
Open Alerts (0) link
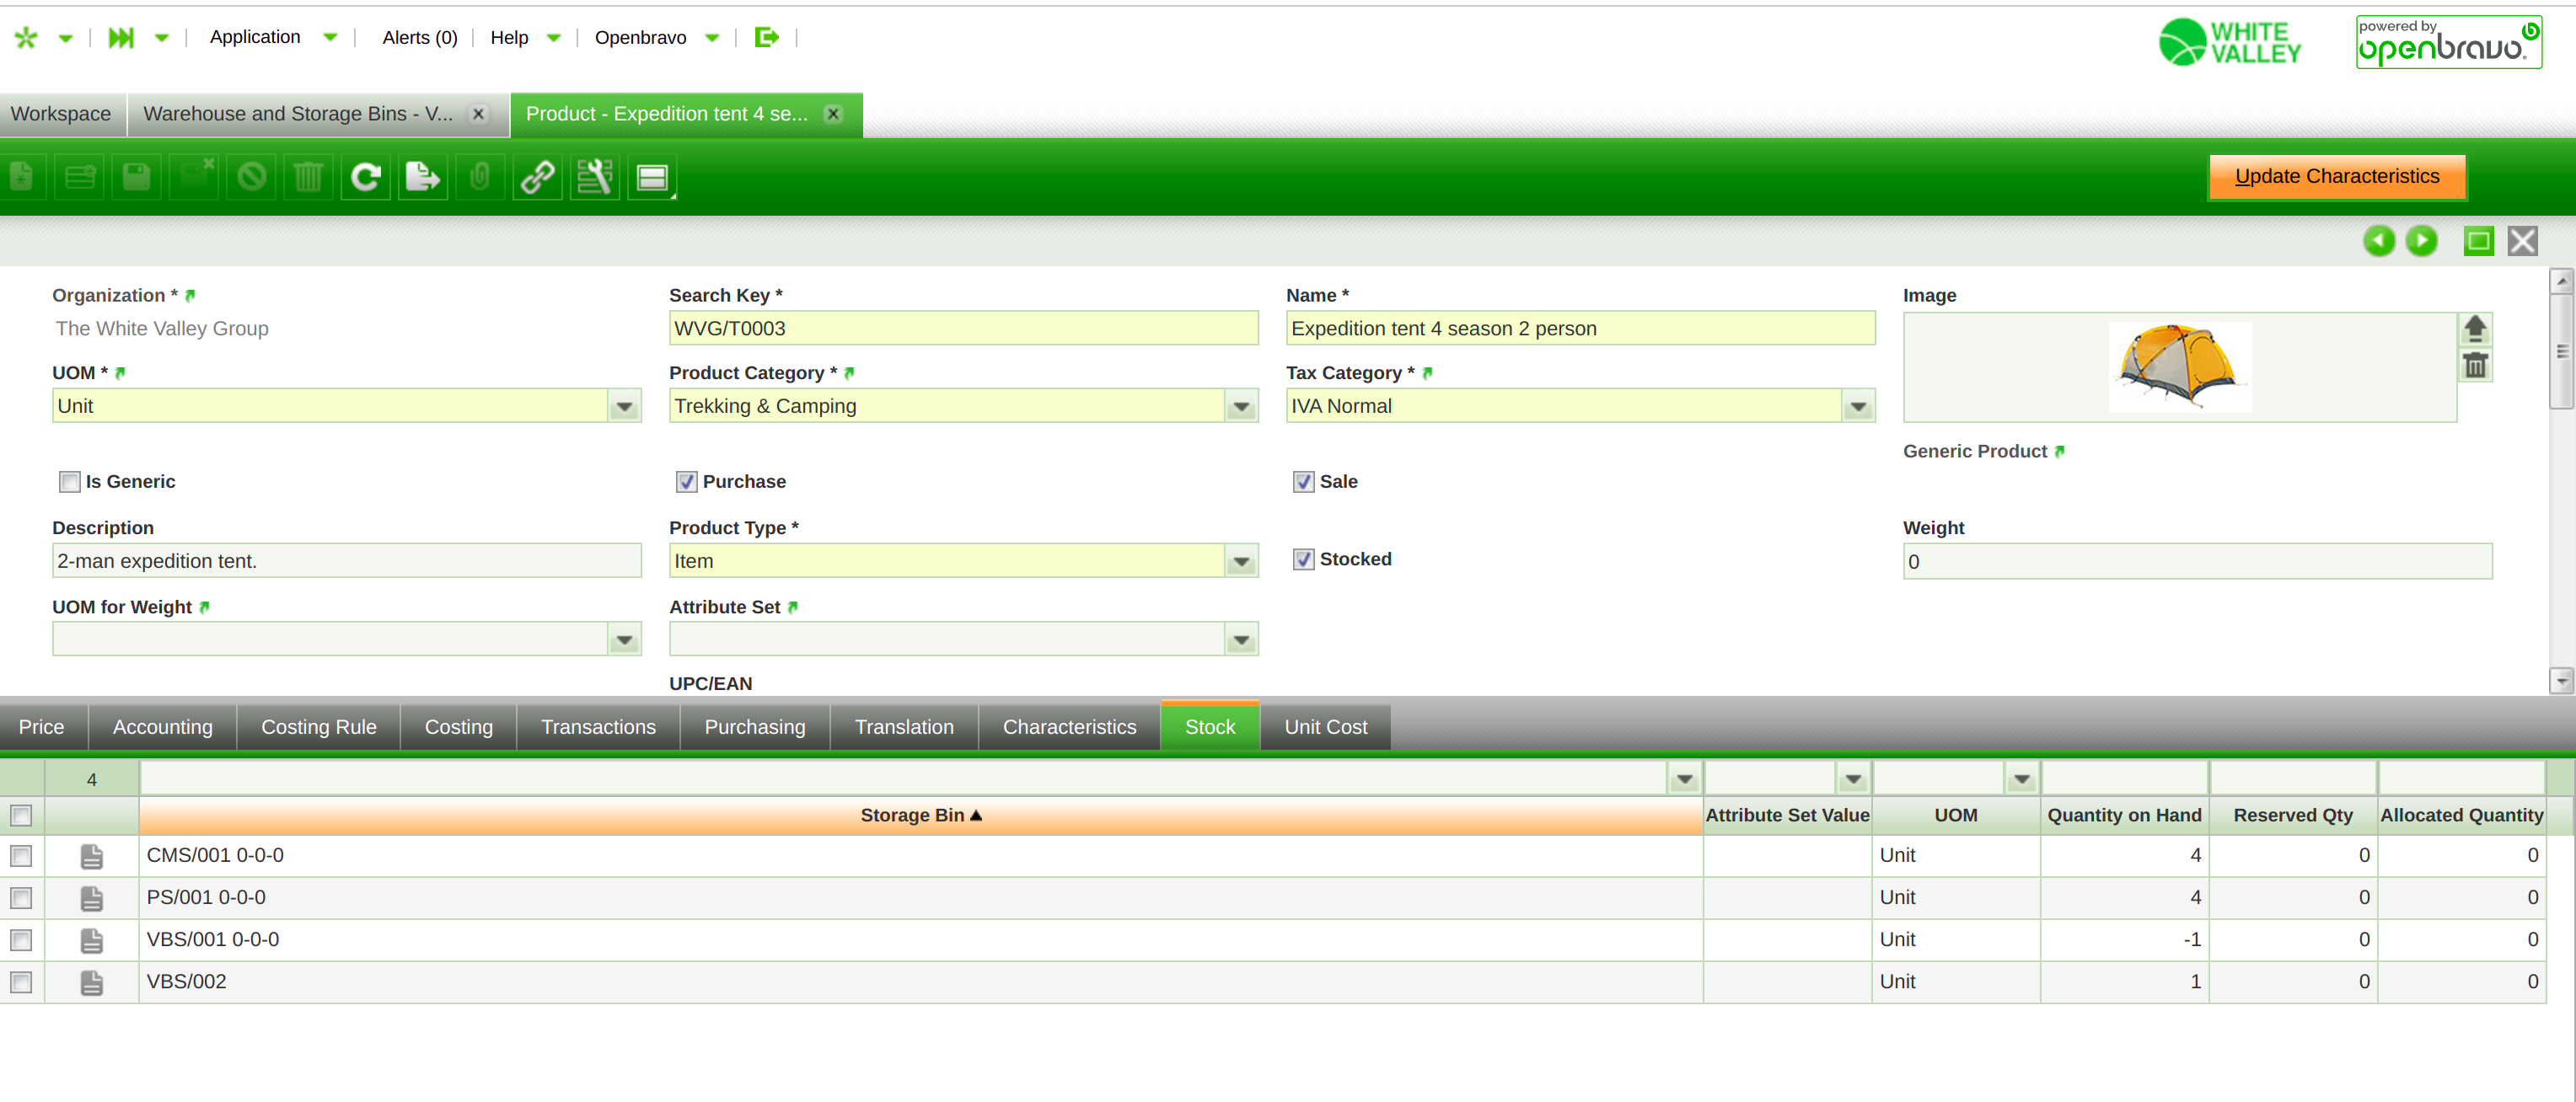pyautogui.click(x=419, y=38)
